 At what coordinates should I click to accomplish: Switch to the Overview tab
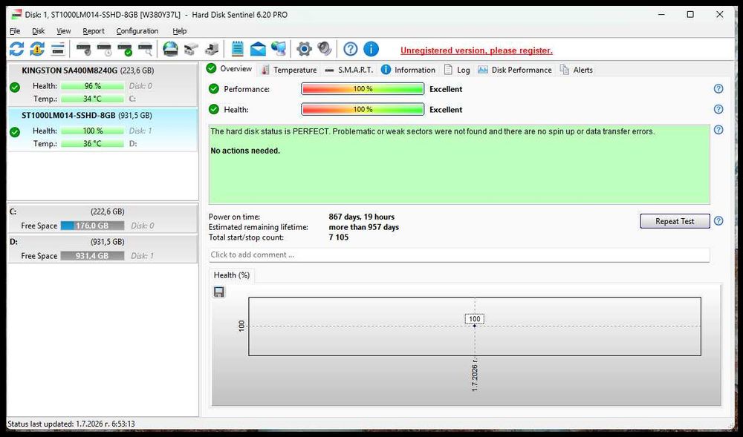tap(230, 68)
